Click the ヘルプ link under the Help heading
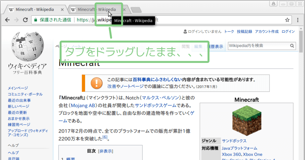 coord(13,153)
